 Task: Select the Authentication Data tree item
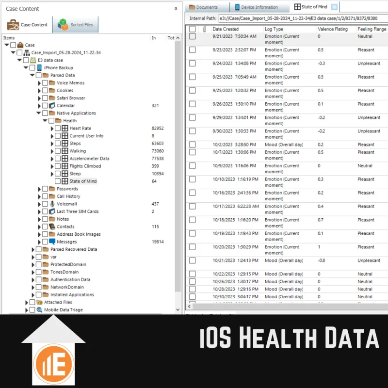pyautogui.click(x=70, y=279)
